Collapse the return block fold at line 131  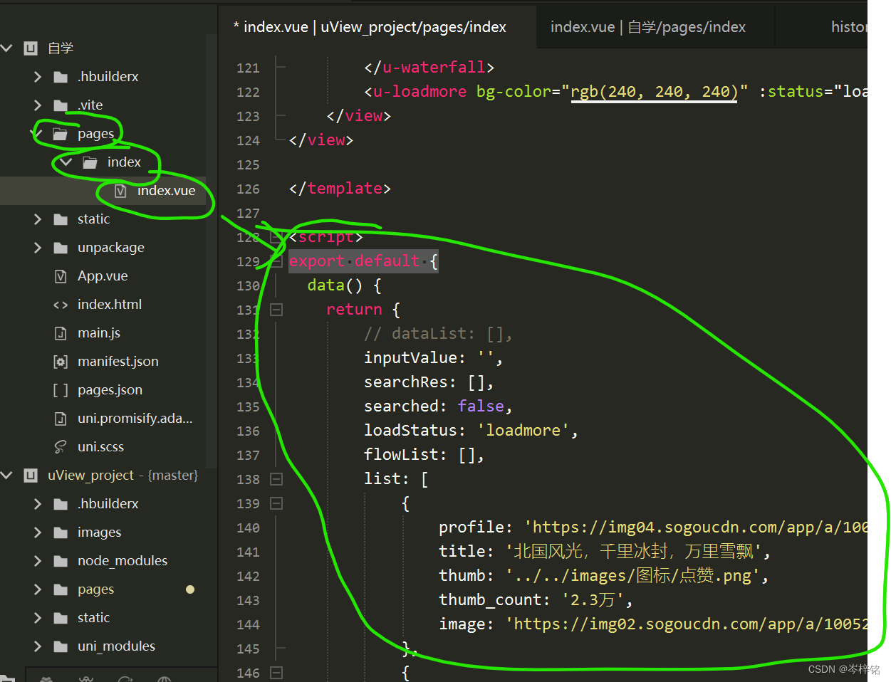276,309
